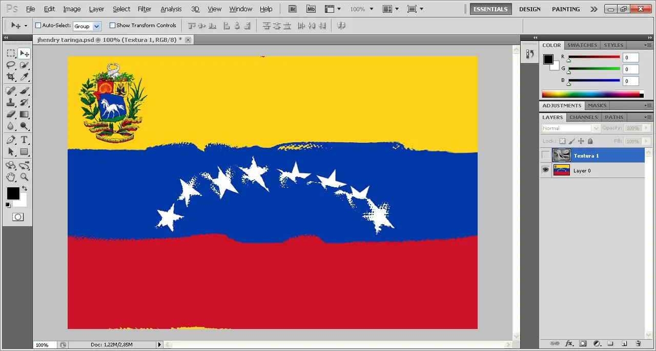
Task: Select the History Brush tool
Action: [x=24, y=102]
